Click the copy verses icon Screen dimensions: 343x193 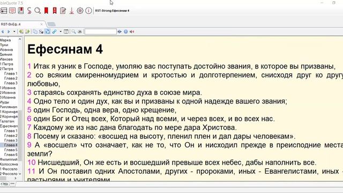[35, 32]
